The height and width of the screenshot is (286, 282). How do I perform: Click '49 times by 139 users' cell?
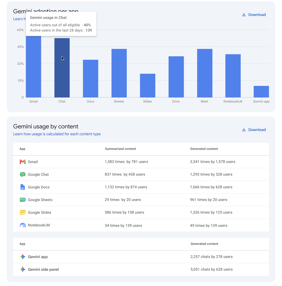pos(209,226)
